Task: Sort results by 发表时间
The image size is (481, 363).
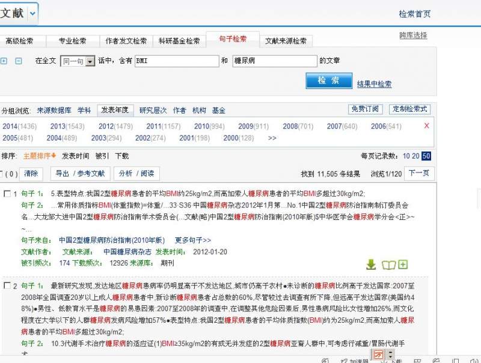Action: [76, 156]
